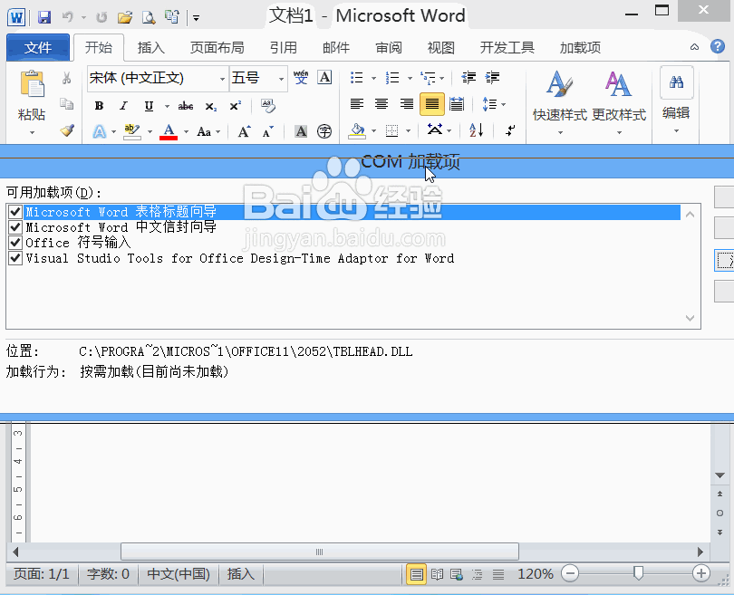Click the Format Painter brush icon
This screenshot has height=595, width=734.
point(67,130)
